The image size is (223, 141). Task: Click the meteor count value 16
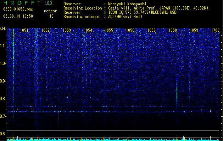51,16
